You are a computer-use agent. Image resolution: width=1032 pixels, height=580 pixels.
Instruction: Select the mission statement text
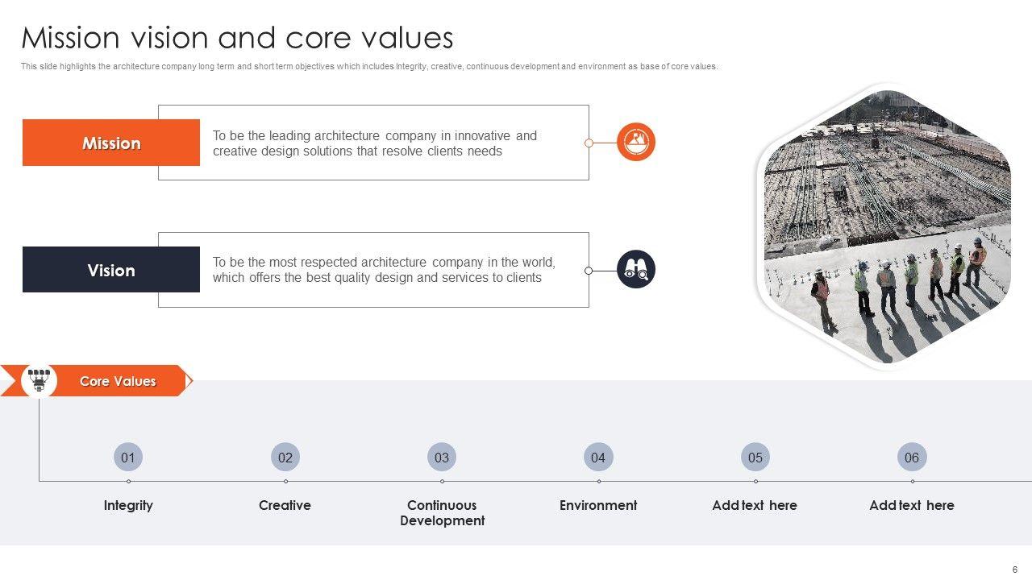click(374, 143)
